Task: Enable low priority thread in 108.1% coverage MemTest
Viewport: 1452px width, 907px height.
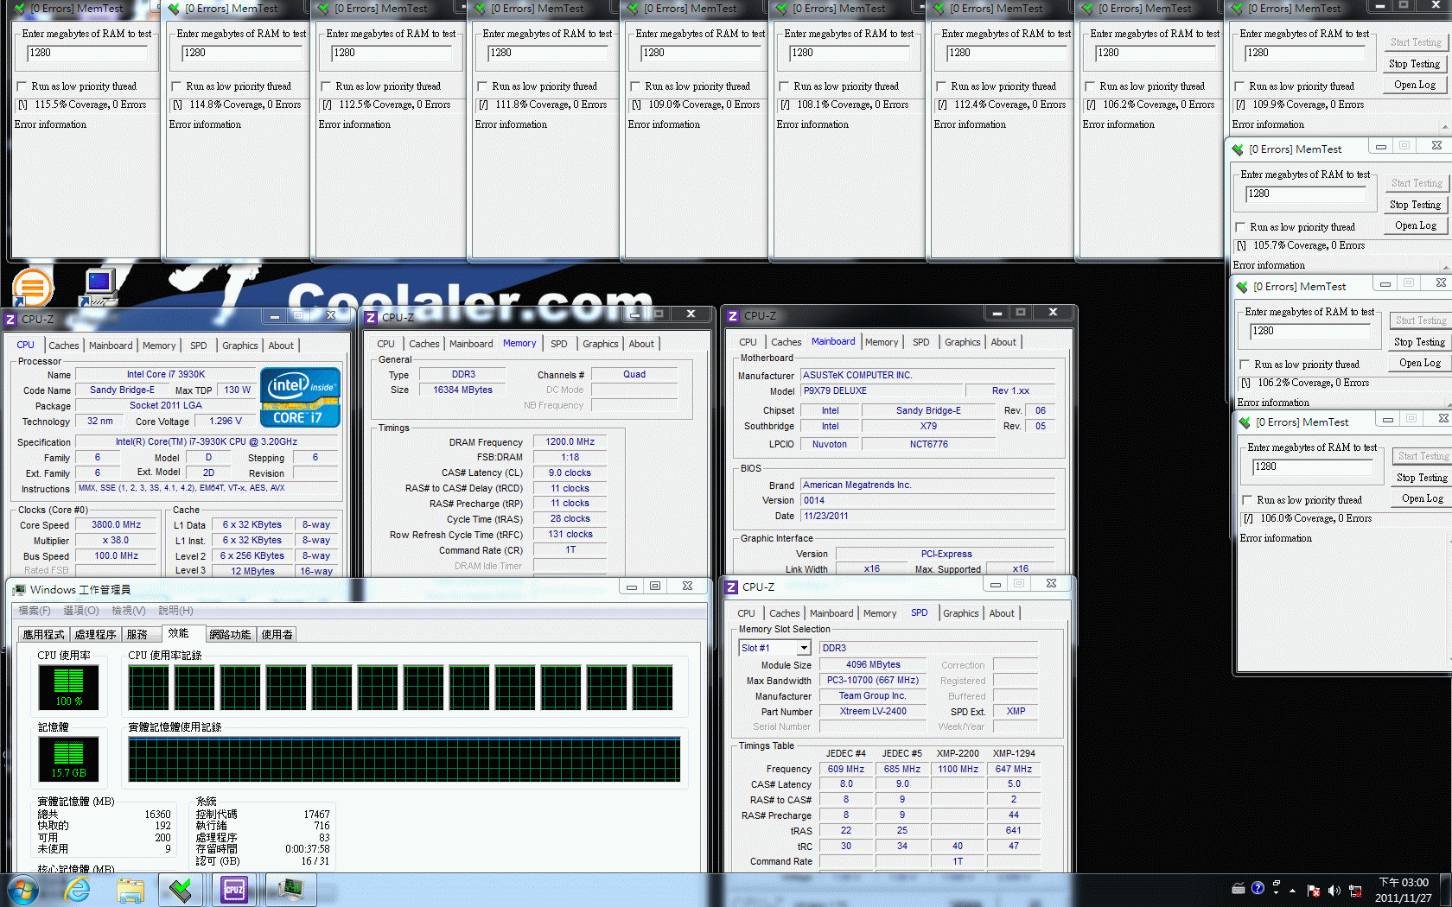Action: (785, 86)
